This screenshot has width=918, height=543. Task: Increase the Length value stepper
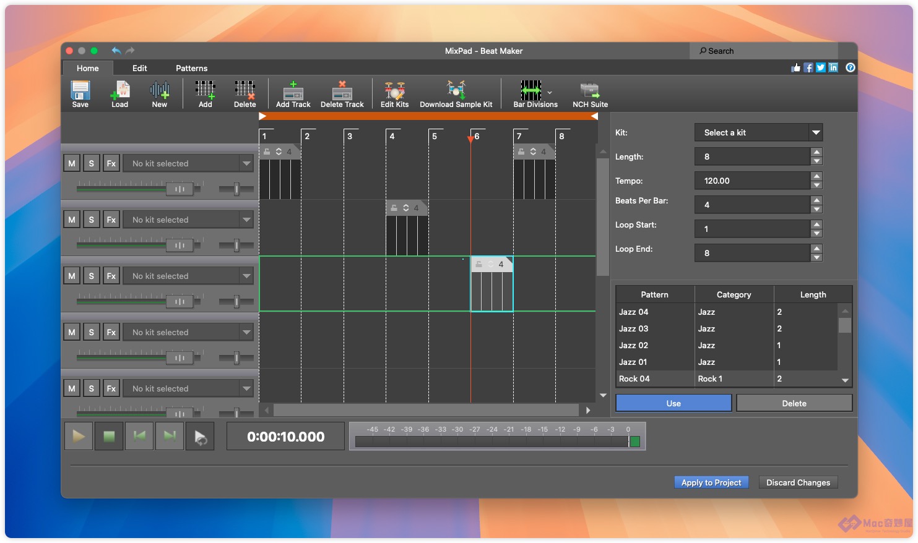(x=816, y=152)
